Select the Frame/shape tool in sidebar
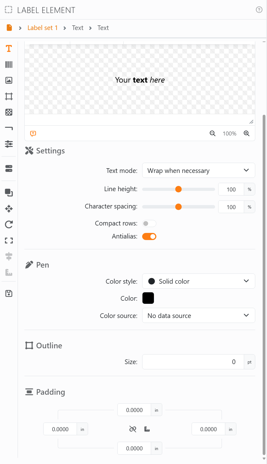267x464 pixels. tap(9, 97)
